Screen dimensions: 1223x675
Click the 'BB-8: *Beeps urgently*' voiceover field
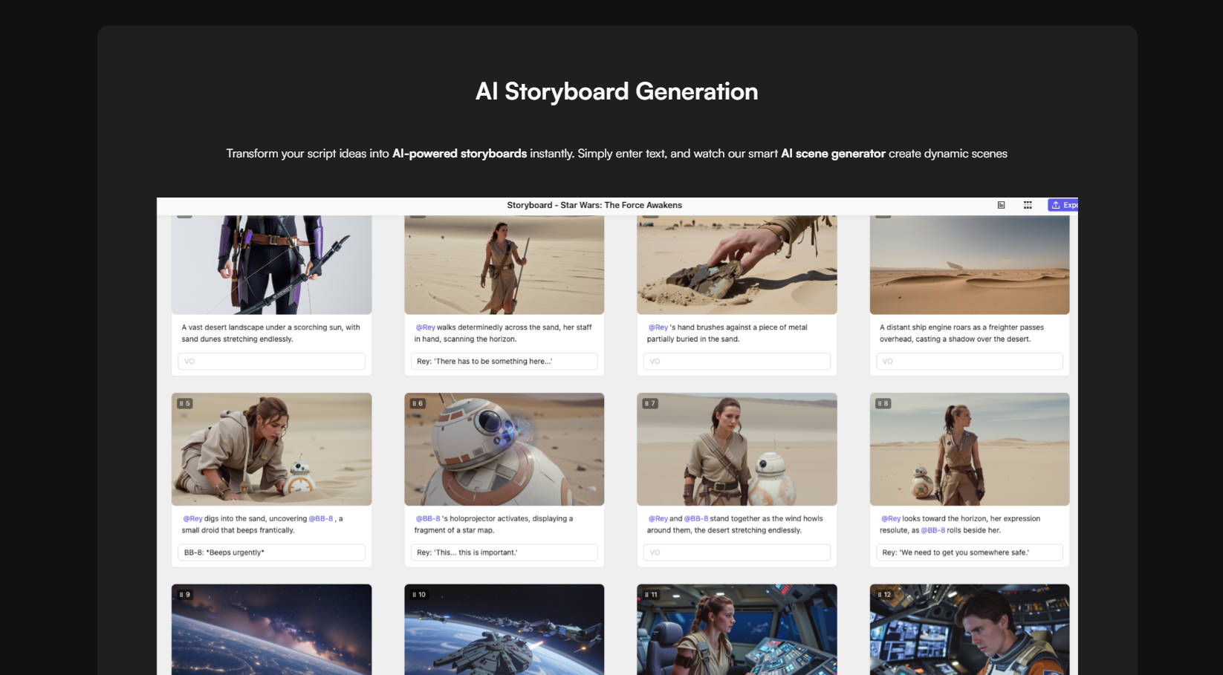click(x=271, y=552)
